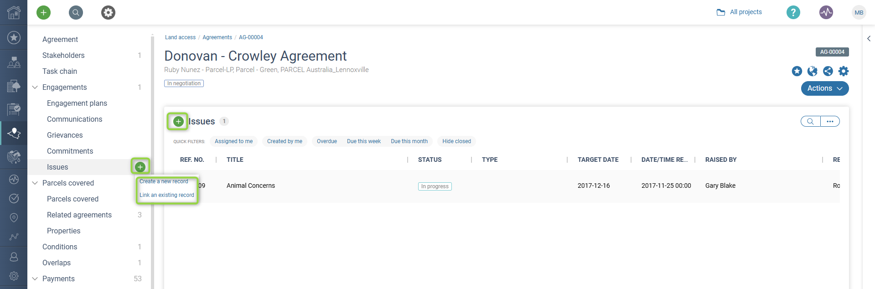Screen dimensions: 875x289
Task: Open the settings gear in top bar
Action: [x=108, y=12]
